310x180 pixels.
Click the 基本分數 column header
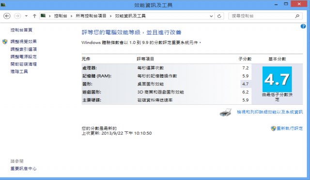(x=277, y=59)
